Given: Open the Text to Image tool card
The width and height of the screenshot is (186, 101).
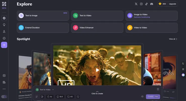Looking at the screenshot, I should 43,16.
